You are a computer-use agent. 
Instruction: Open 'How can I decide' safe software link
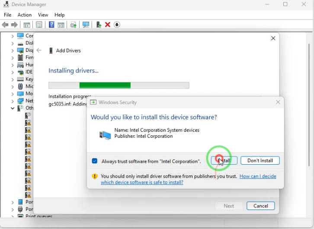coord(258,176)
